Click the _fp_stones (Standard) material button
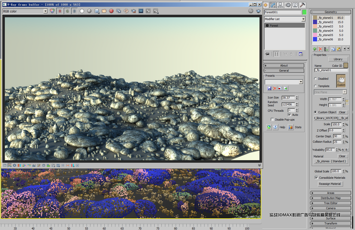 coord(331,162)
